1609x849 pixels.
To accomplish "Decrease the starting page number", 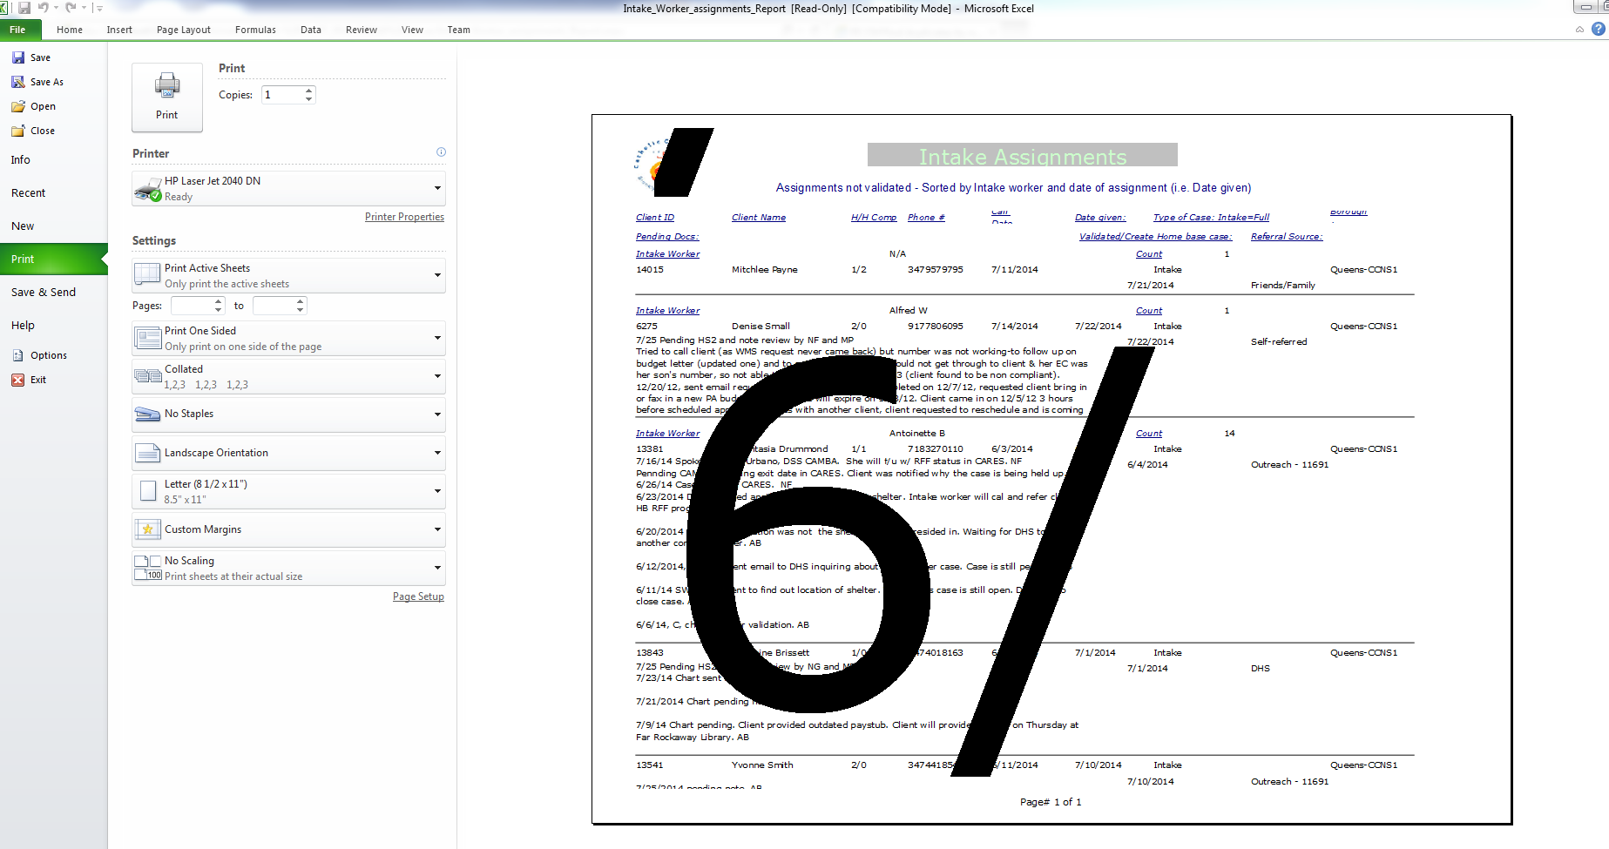I will [219, 310].
